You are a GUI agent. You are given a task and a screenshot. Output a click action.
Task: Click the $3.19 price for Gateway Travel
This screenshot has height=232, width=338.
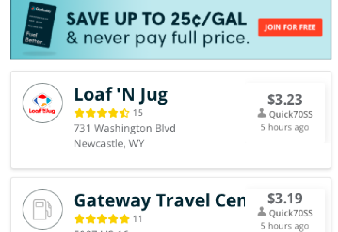(x=285, y=198)
